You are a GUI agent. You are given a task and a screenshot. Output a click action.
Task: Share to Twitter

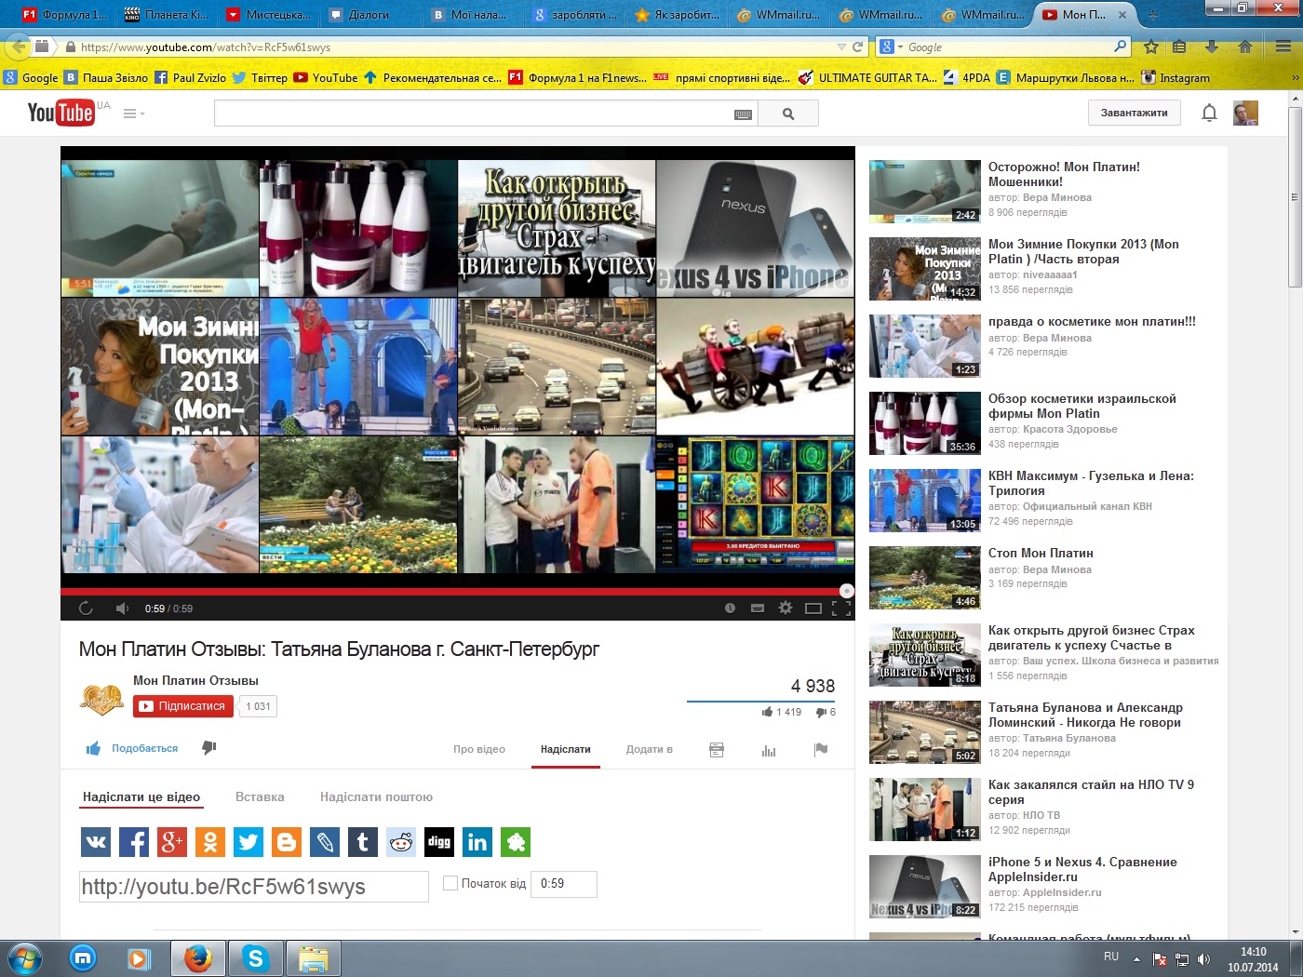tap(249, 842)
